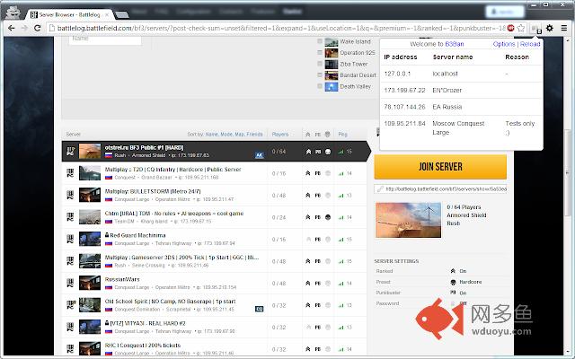Tick the Death Valley map checkbox
Screen dimensions: 575x359
click(320, 86)
